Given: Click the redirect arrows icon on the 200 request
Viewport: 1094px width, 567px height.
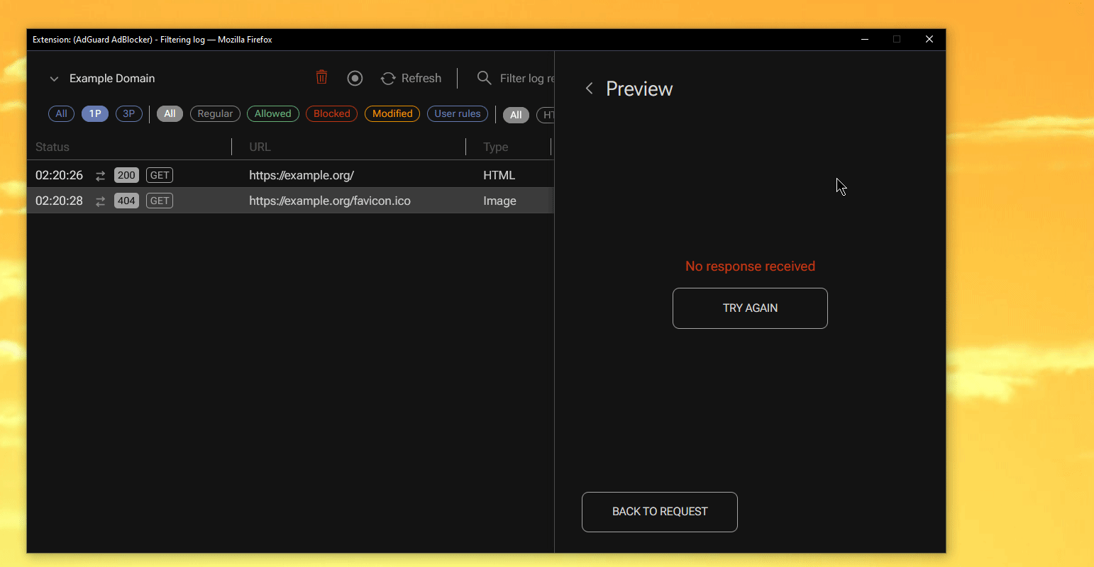Looking at the screenshot, I should point(100,175).
